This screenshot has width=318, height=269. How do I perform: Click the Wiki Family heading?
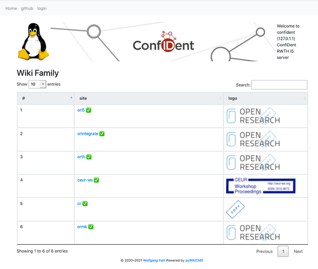(38, 73)
